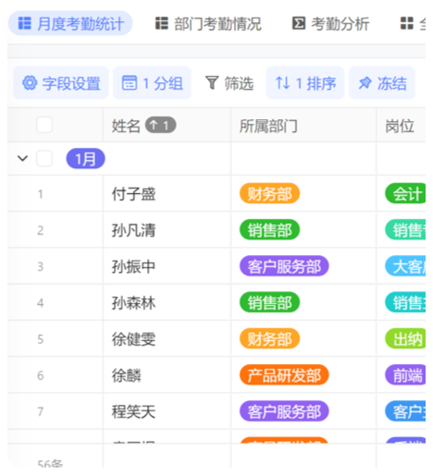Click the 分组 group icon

tap(130, 83)
